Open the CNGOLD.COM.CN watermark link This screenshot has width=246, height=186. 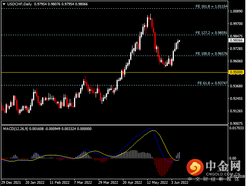223,174
